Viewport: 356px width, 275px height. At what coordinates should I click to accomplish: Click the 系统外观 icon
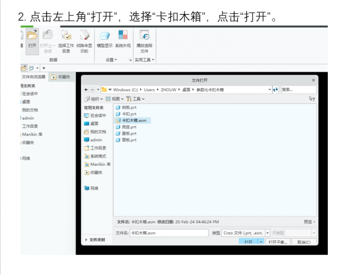click(x=123, y=36)
